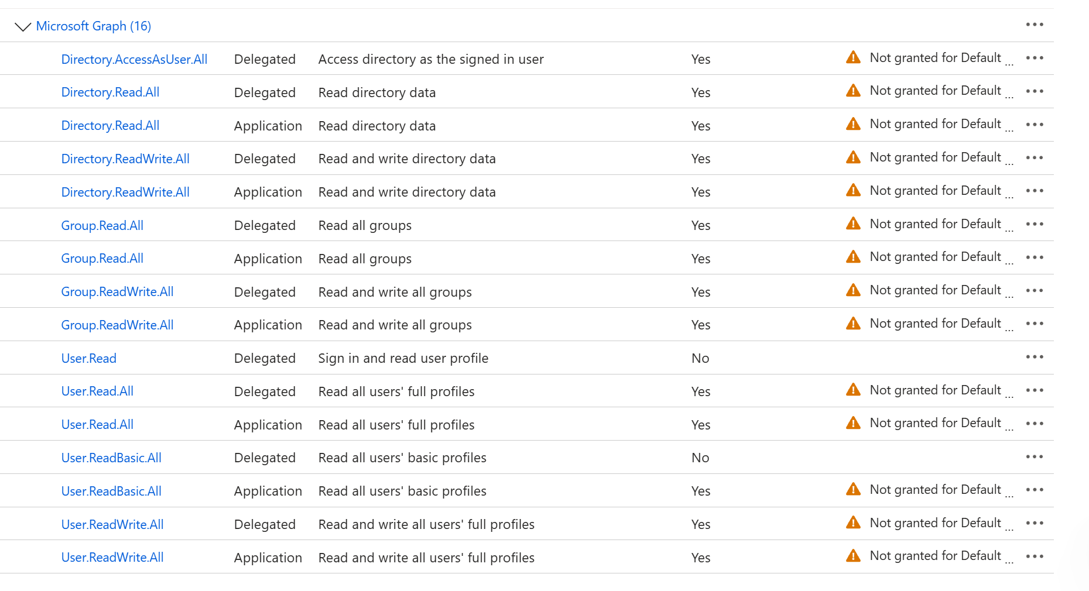
Task: Open the Application Directory.ReadWrite.All permission link
Action: point(125,192)
